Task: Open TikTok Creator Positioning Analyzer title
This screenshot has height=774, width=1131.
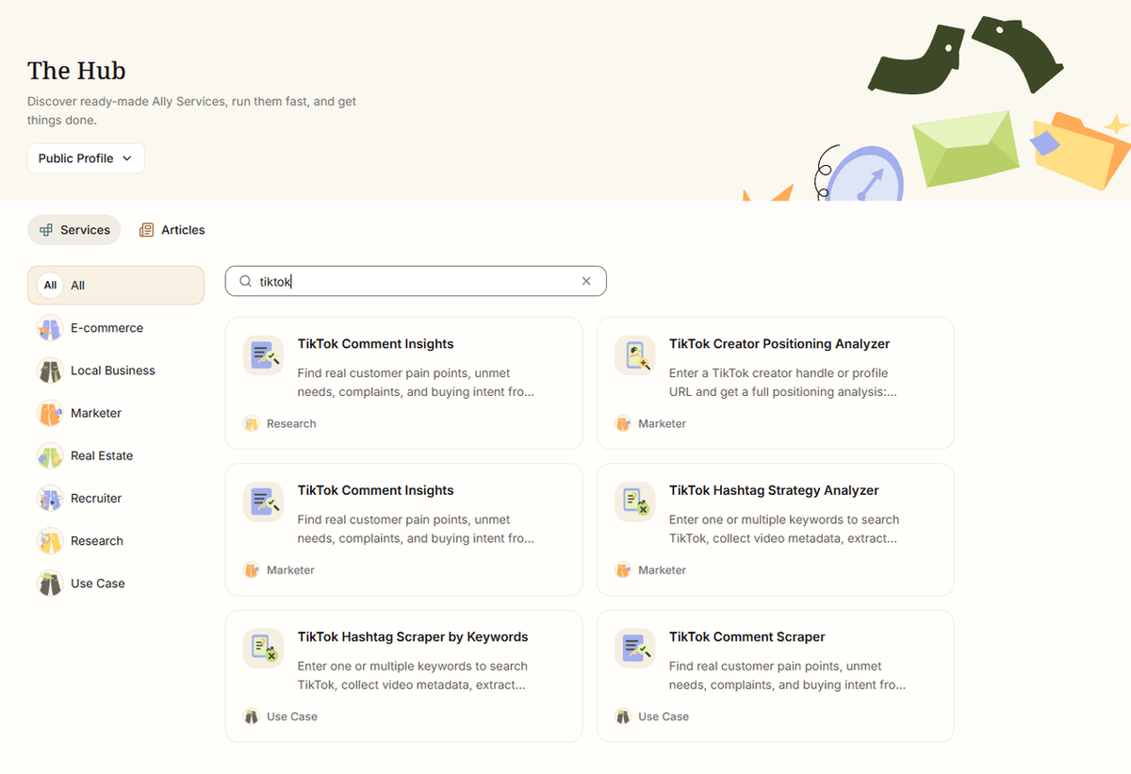Action: tap(779, 344)
